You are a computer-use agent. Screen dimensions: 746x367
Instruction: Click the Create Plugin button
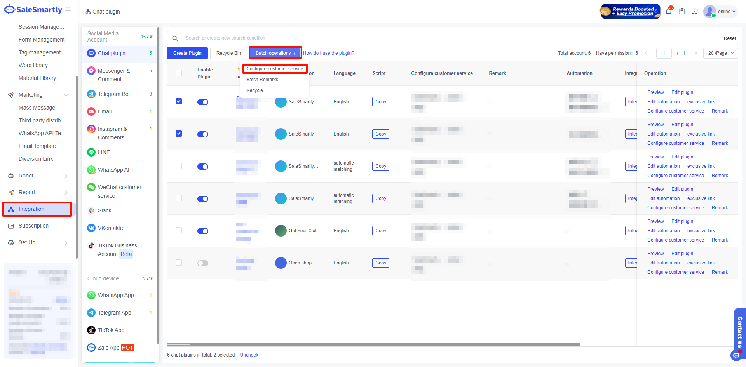point(187,53)
